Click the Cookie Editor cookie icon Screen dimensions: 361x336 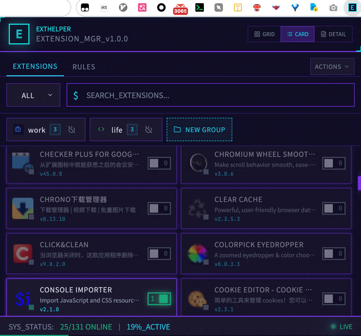click(x=197, y=299)
